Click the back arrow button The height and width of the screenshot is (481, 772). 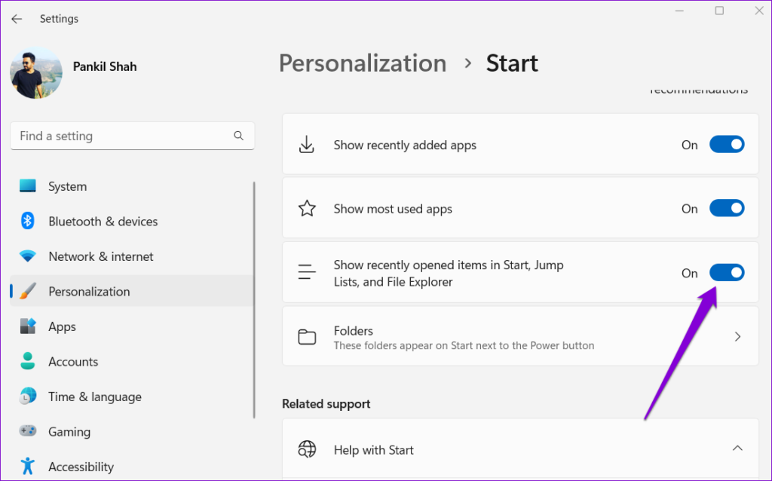[17, 18]
